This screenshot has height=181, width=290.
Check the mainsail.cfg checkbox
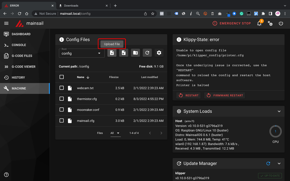[x=61, y=120]
